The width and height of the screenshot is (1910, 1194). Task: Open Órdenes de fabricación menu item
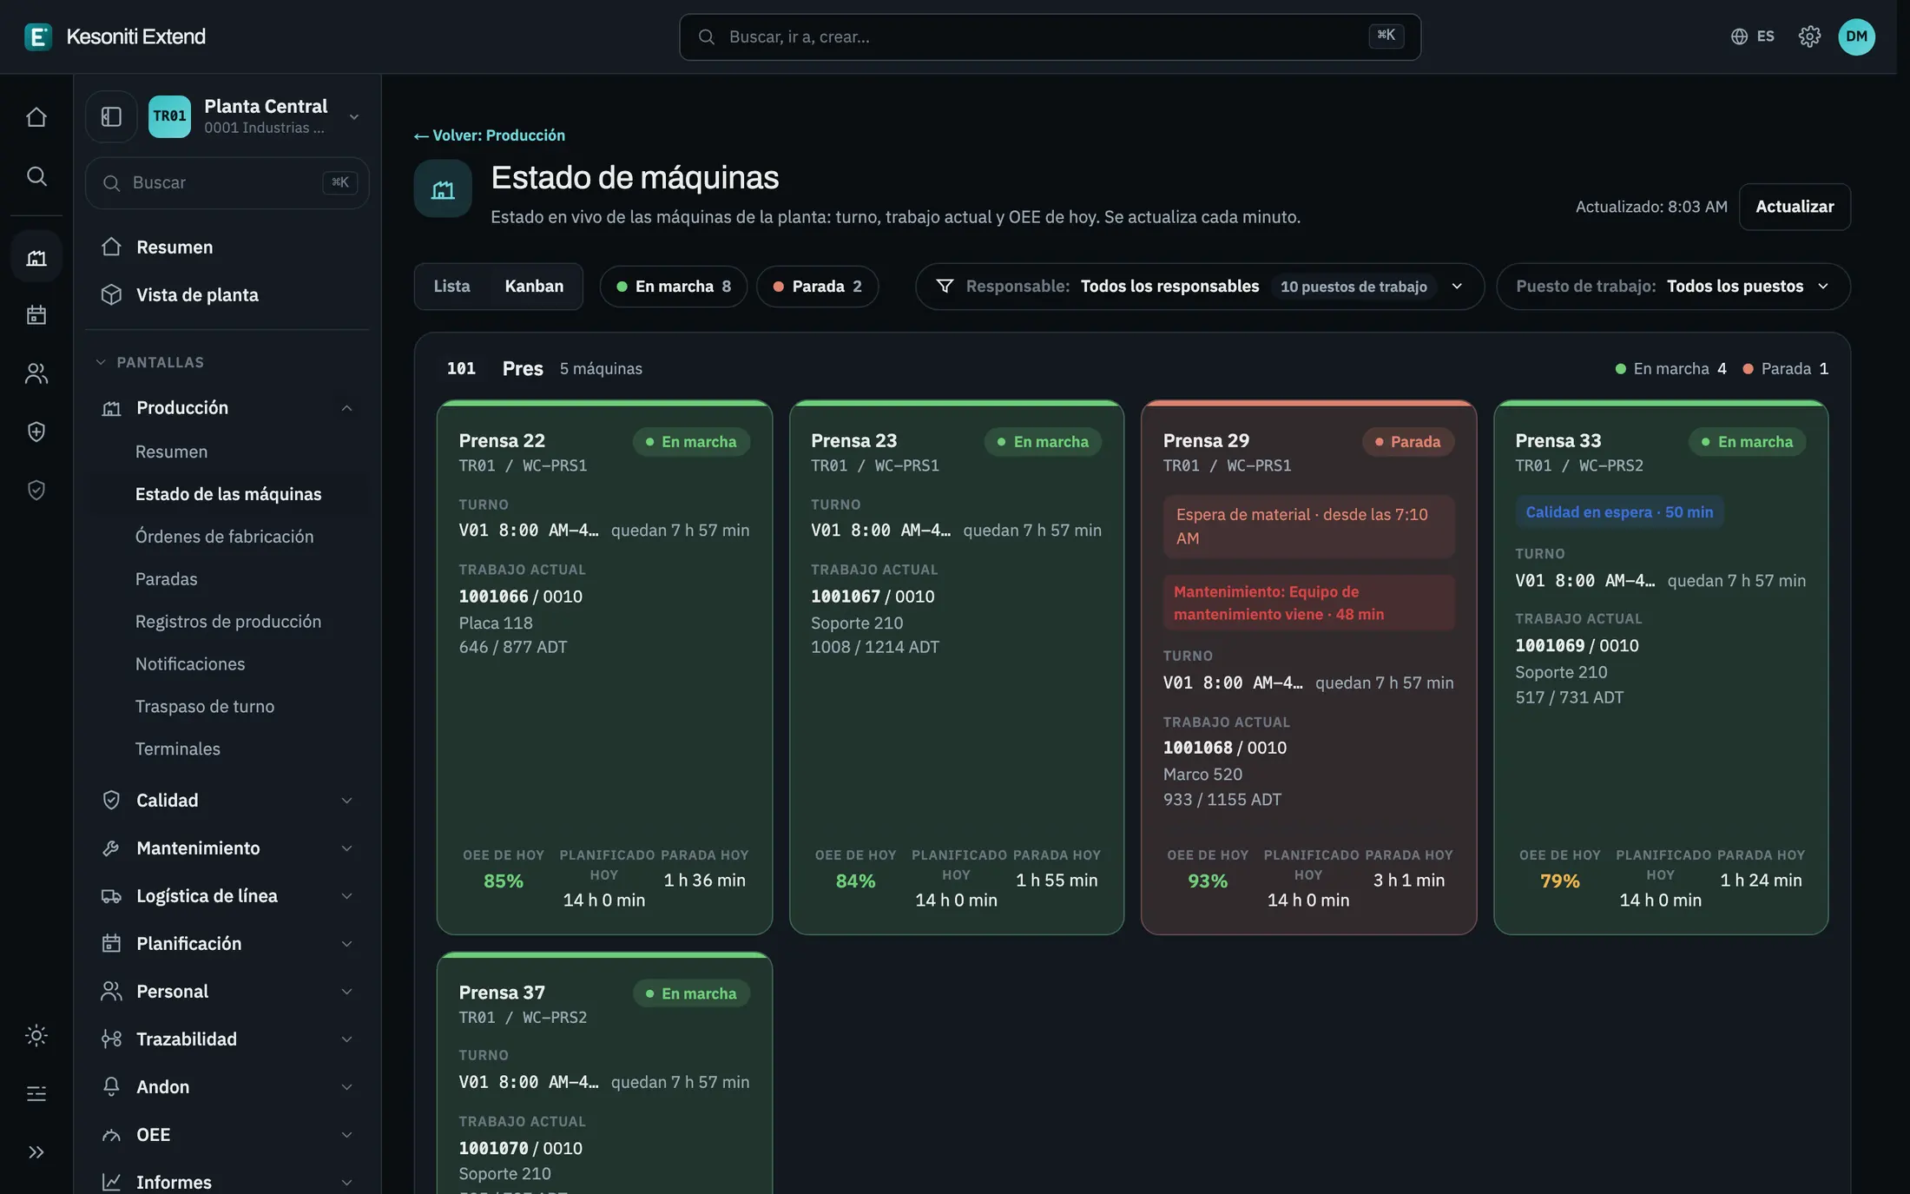click(x=224, y=537)
